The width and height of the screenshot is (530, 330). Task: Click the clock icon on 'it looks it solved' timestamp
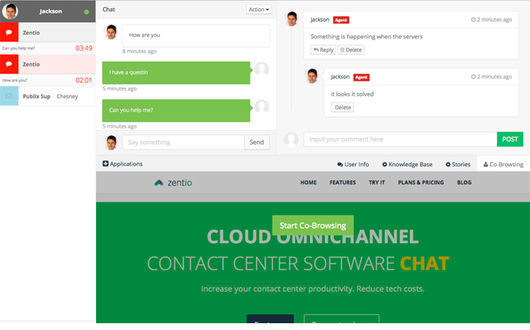pos(473,77)
